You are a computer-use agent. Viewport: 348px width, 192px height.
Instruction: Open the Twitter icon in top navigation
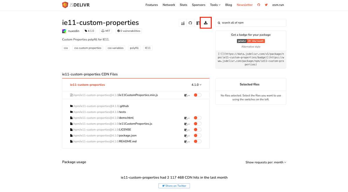(x=266, y=5)
